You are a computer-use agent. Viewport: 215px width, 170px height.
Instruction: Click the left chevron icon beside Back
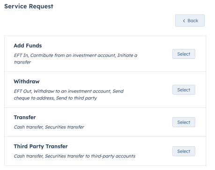coord(184,21)
